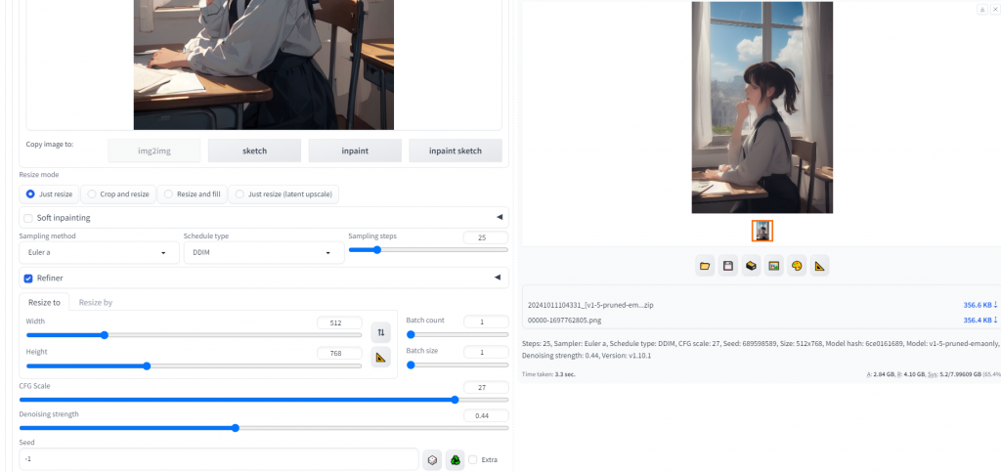Click the ruler icon beside the Height slider
Viewport: 1001px width, 472px height.
(x=380, y=358)
